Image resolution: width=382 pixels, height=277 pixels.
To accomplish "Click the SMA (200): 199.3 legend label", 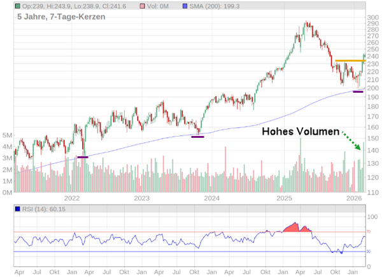I will [x=221, y=5].
